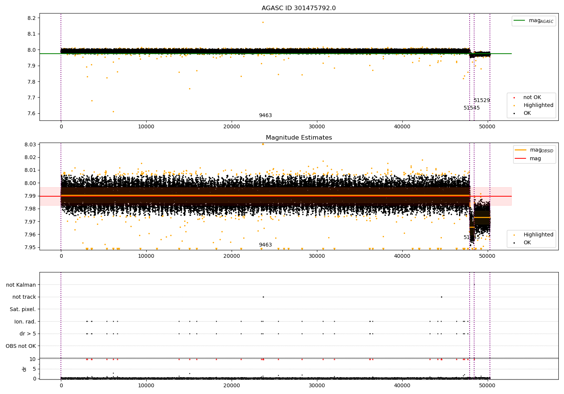Click 'OK' legend entry in the middle plot
The width and height of the screenshot is (564, 394).
point(527,243)
